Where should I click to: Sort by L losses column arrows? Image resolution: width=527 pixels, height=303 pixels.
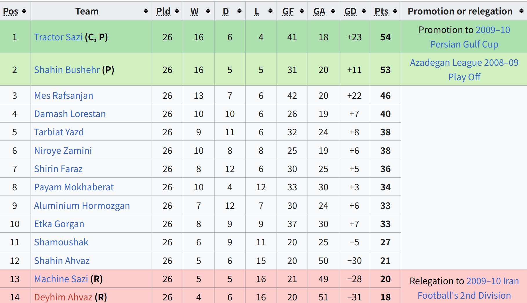[270, 11]
